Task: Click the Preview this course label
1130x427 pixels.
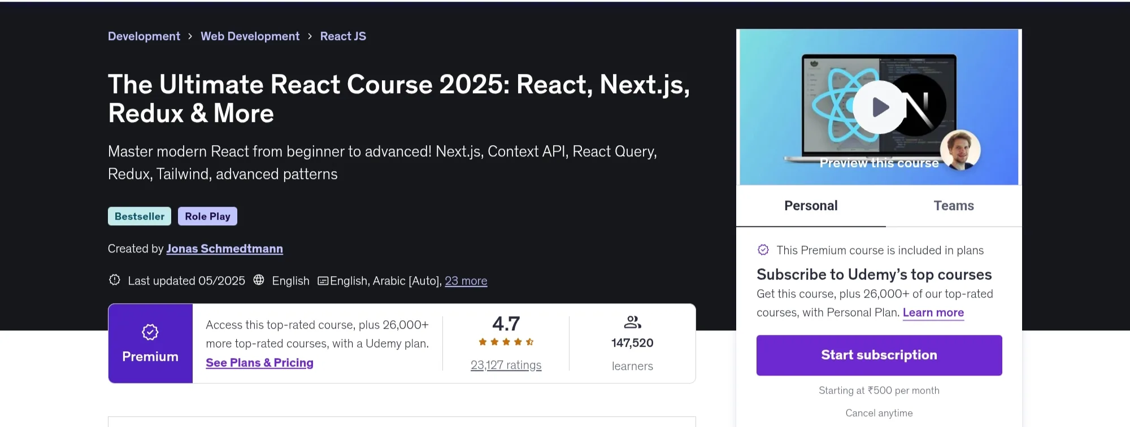Action: point(879,163)
